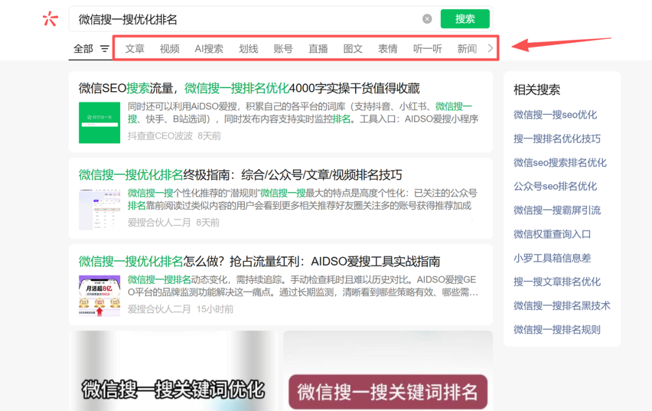Click related search 微信权重查询入口

(552, 234)
